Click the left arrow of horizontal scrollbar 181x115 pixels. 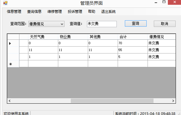[10, 101]
